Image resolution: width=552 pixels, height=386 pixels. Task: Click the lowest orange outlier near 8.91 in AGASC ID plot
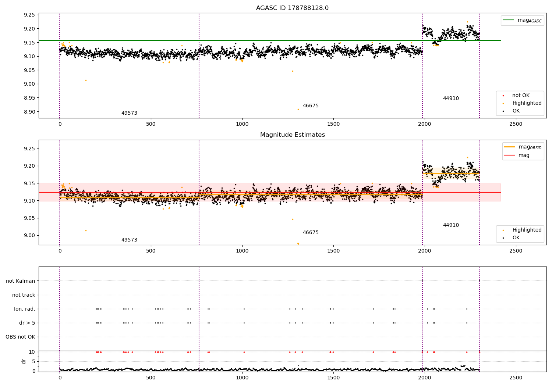coord(298,109)
